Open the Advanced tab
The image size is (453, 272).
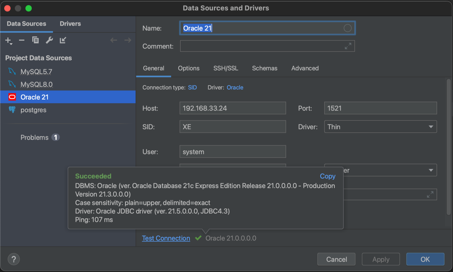[x=305, y=68]
